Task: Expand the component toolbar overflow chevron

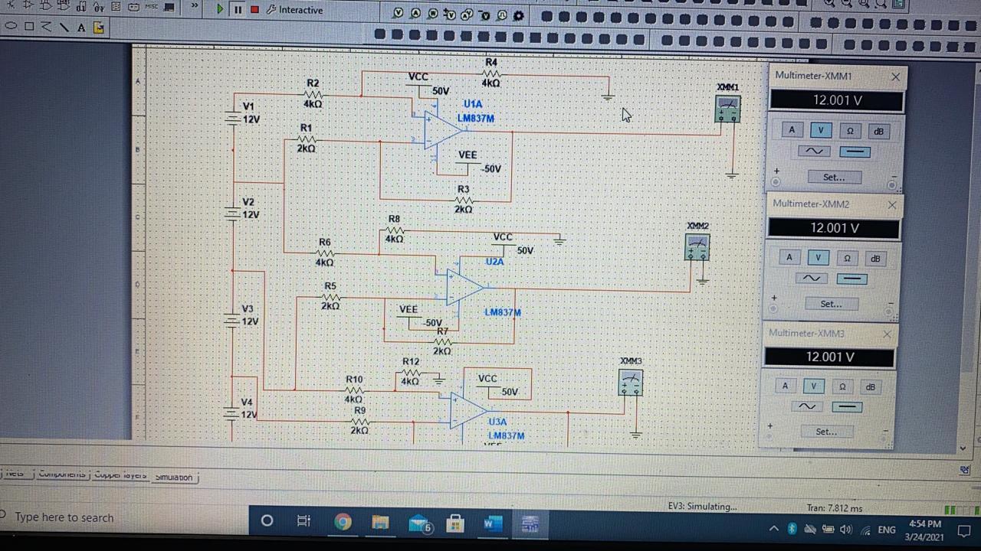Action: coord(195,7)
